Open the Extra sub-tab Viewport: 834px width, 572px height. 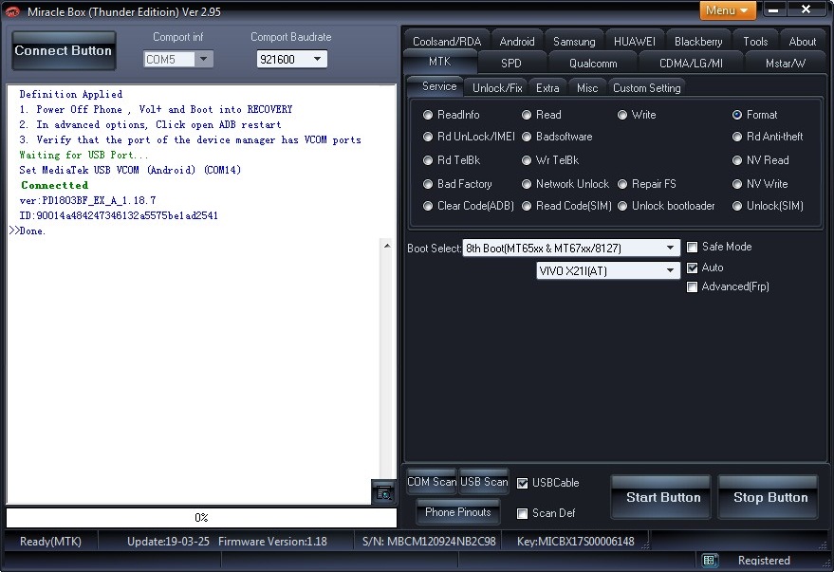point(547,88)
